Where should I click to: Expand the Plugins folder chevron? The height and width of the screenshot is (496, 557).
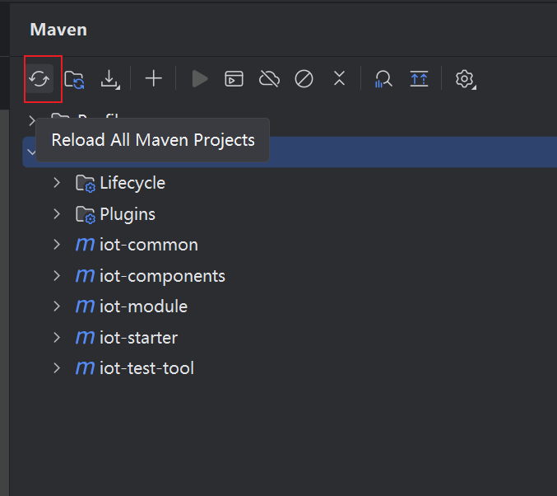coord(57,213)
